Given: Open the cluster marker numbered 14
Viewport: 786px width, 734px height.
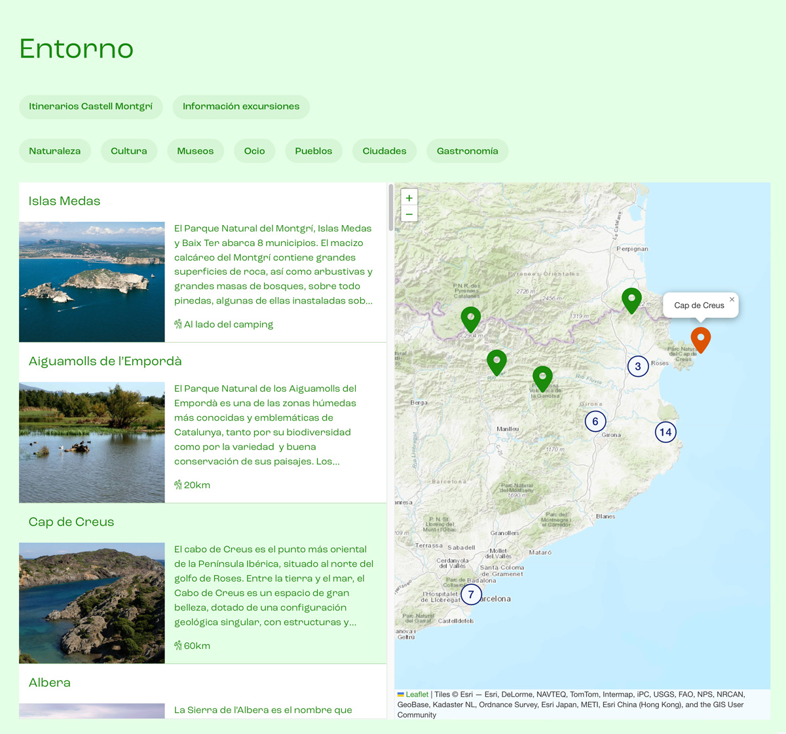Looking at the screenshot, I should 665,432.
